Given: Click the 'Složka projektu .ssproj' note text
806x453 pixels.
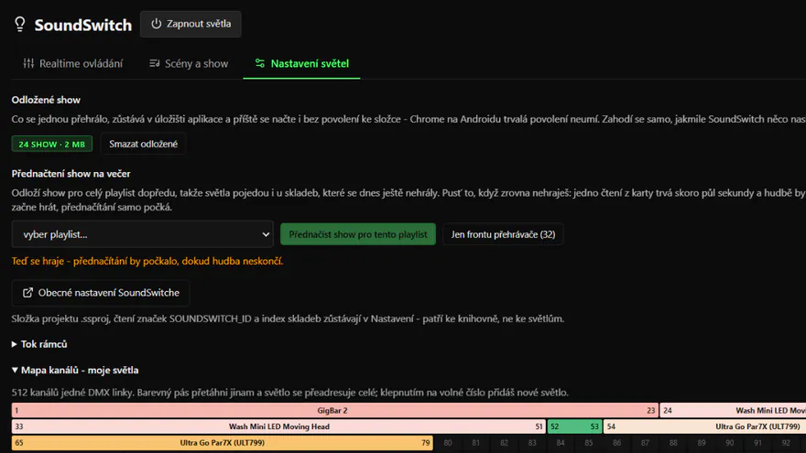Looking at the screenshot, I should point(288,319).
